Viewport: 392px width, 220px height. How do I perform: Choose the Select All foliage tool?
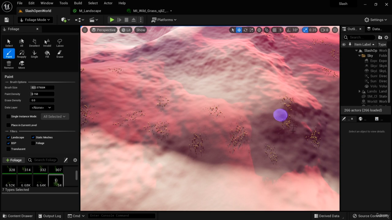[21, 43]
